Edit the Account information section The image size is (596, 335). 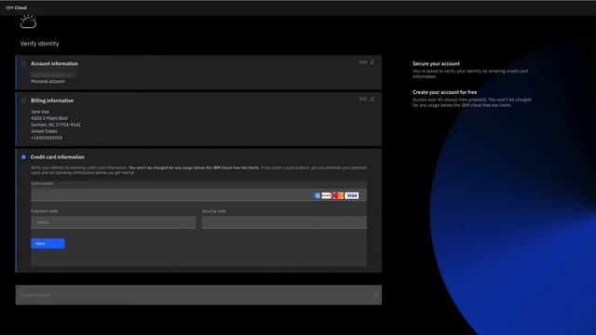[366, 62]
